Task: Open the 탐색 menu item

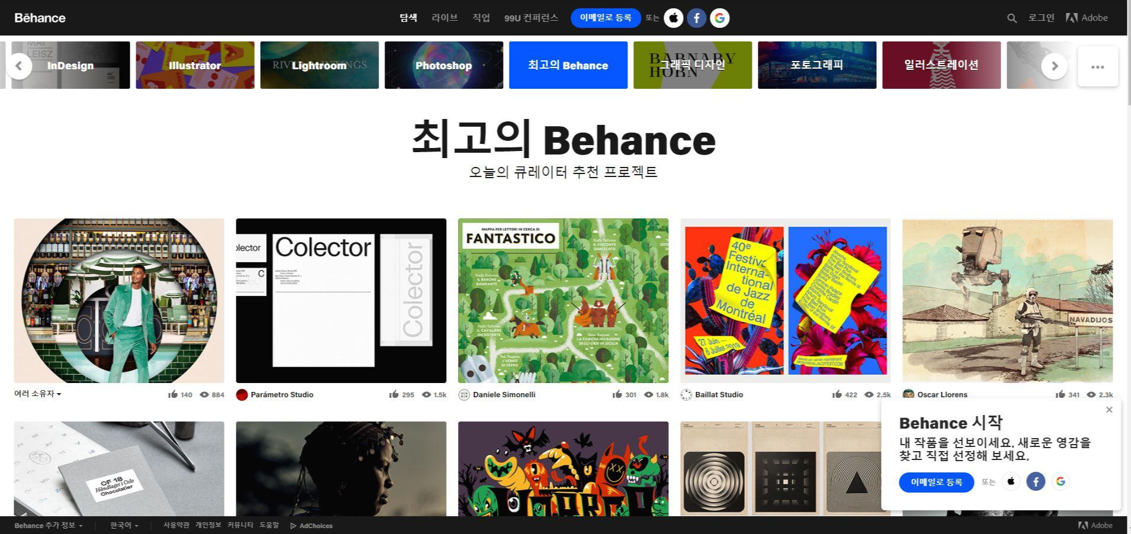Action: click(408, 18)
